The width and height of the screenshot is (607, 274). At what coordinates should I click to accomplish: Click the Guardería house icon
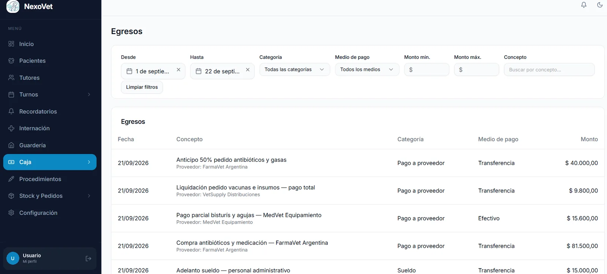point(11,145)
